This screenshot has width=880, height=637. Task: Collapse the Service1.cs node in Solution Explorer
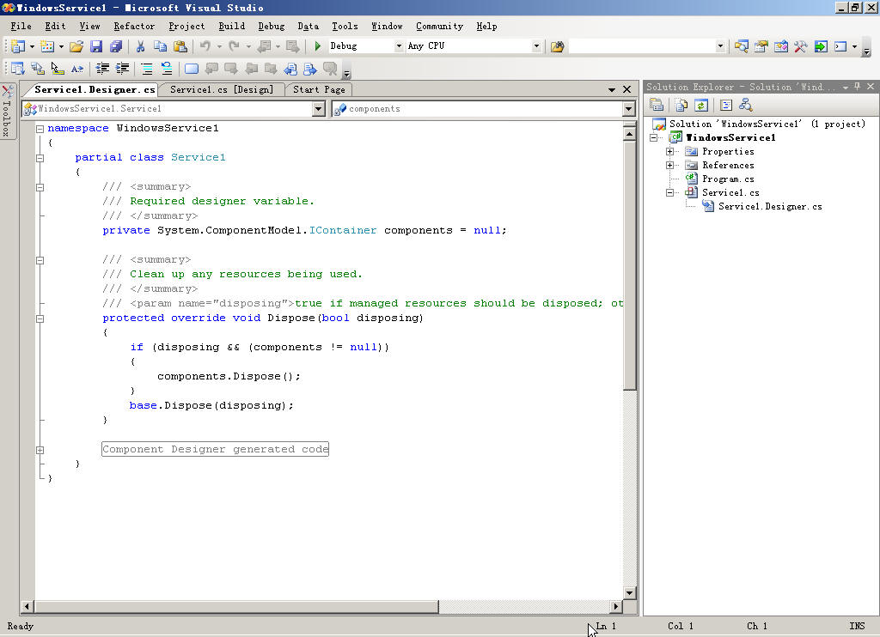(669, 193)
